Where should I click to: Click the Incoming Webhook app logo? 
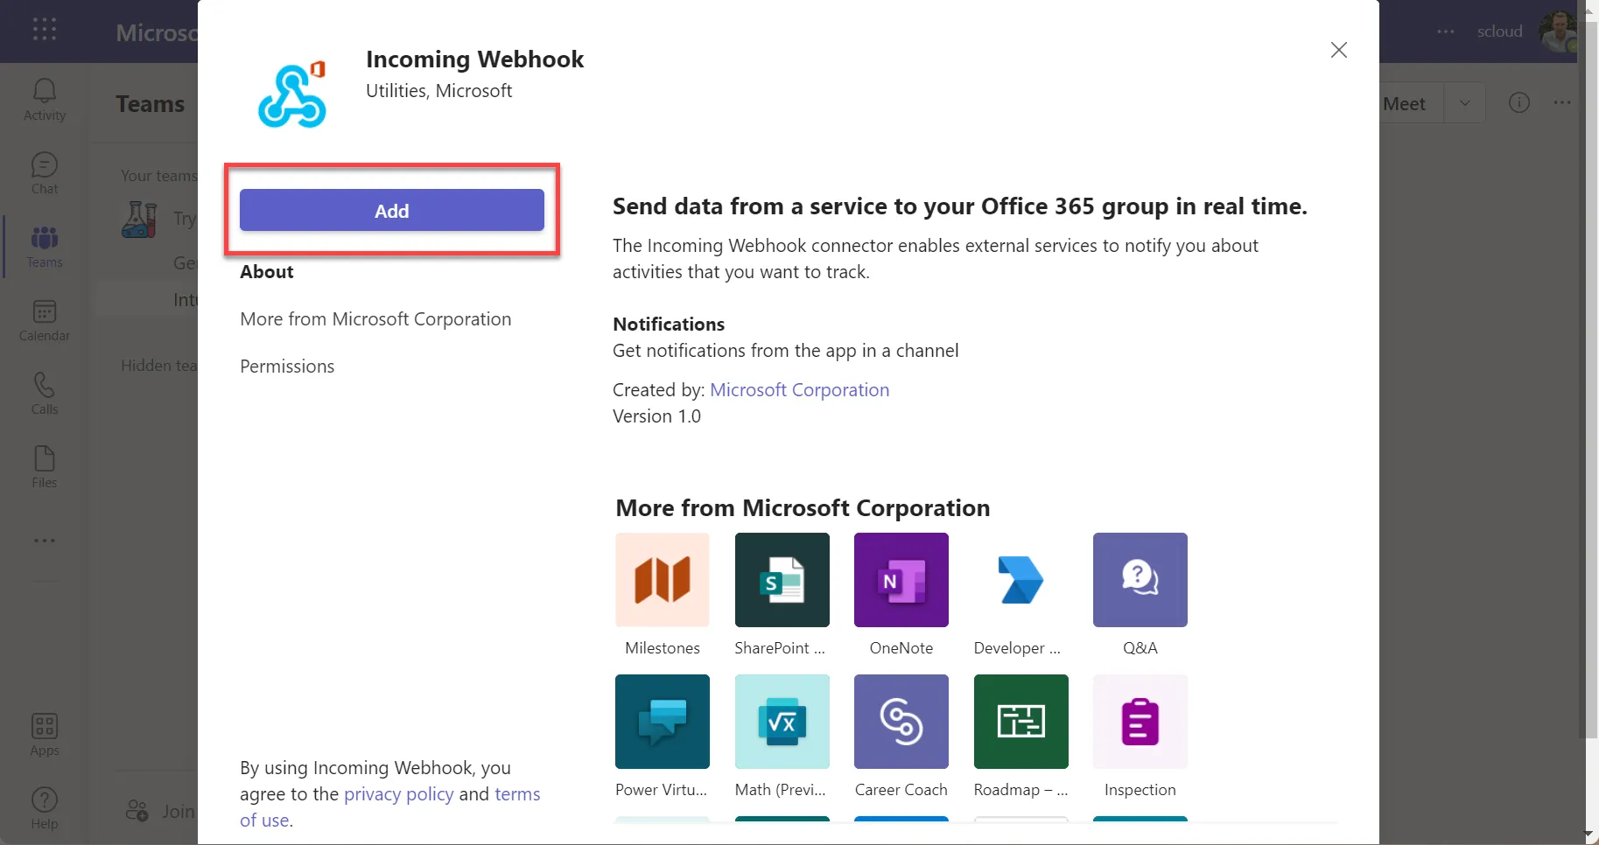click(x=292, y=94)
